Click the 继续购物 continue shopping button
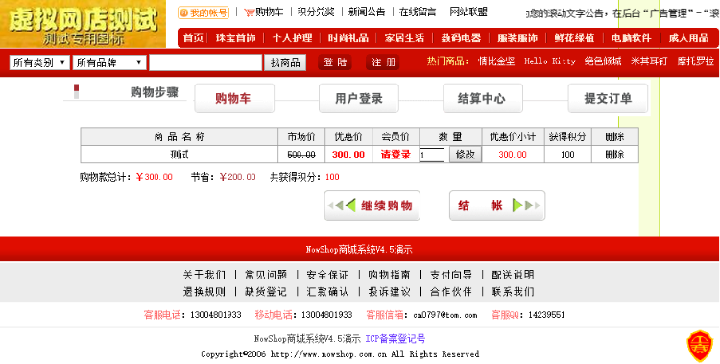Screen dimensions: 720x364 point(372,206)
